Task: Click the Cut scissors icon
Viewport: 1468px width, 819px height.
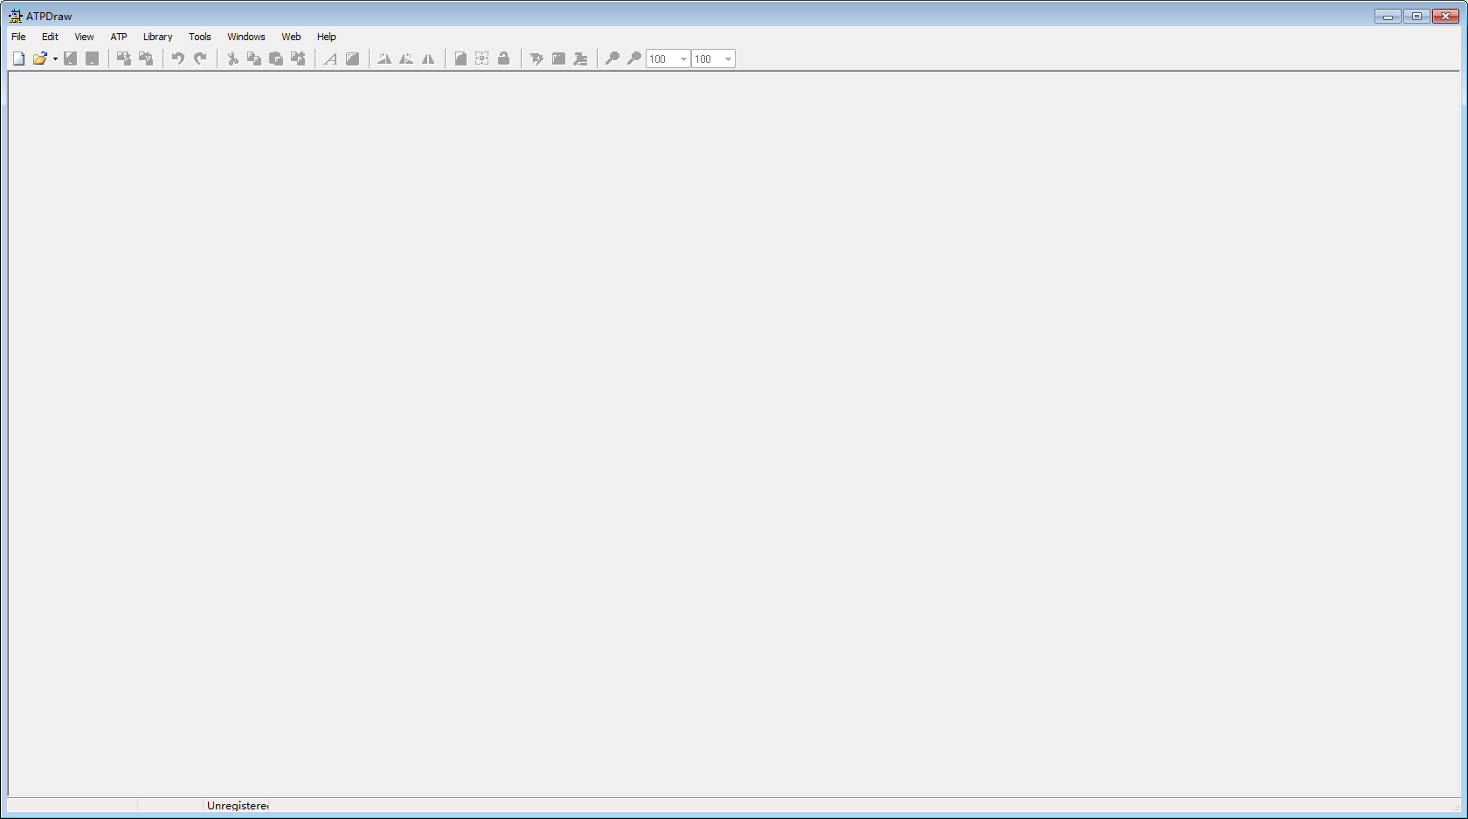Action: pos(232,58)
